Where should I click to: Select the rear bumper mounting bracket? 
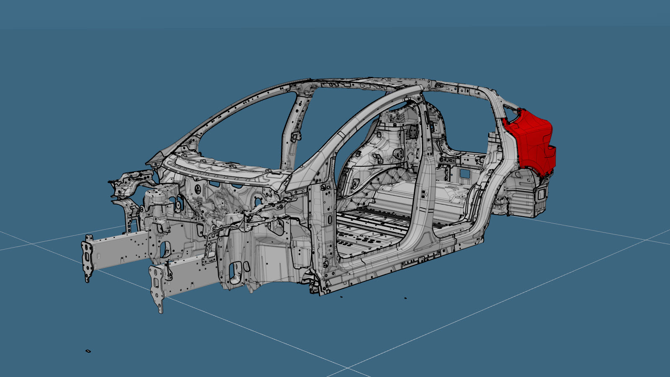pyautogui.click(x=540, y=194)
